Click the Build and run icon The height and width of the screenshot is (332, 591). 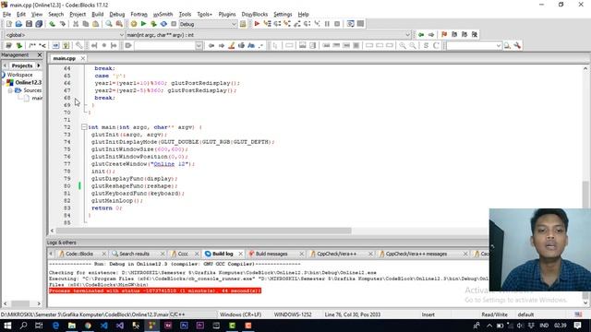pyautogui.click(x=153, y=24)
